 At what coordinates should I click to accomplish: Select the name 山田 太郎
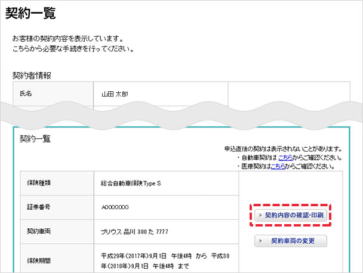click(115, 94)
